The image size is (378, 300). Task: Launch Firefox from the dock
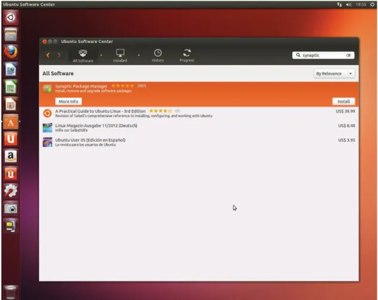tap(11, 52)
